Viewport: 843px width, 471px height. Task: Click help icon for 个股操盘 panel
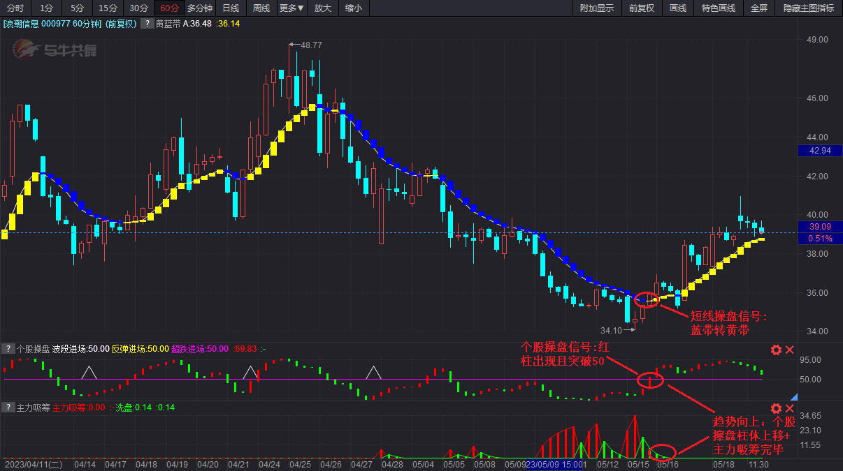[8, 348]
